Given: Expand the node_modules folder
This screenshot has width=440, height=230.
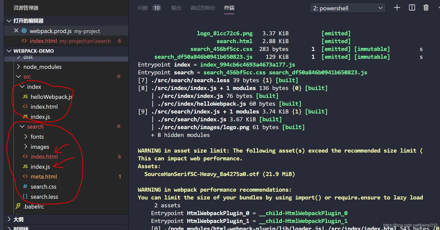Looking at the screenshot, I should 42,67.
